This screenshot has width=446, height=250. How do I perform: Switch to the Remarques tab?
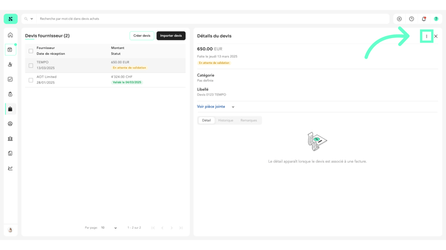point(248,120)
